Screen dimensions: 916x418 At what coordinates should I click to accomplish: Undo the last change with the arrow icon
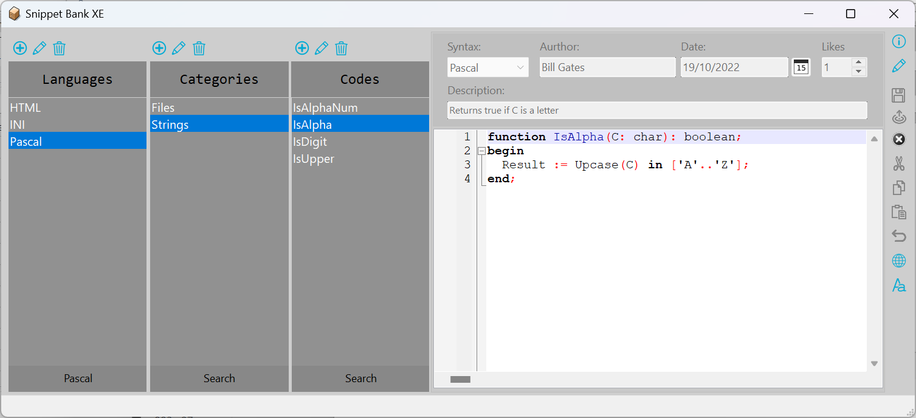point(899,236)
